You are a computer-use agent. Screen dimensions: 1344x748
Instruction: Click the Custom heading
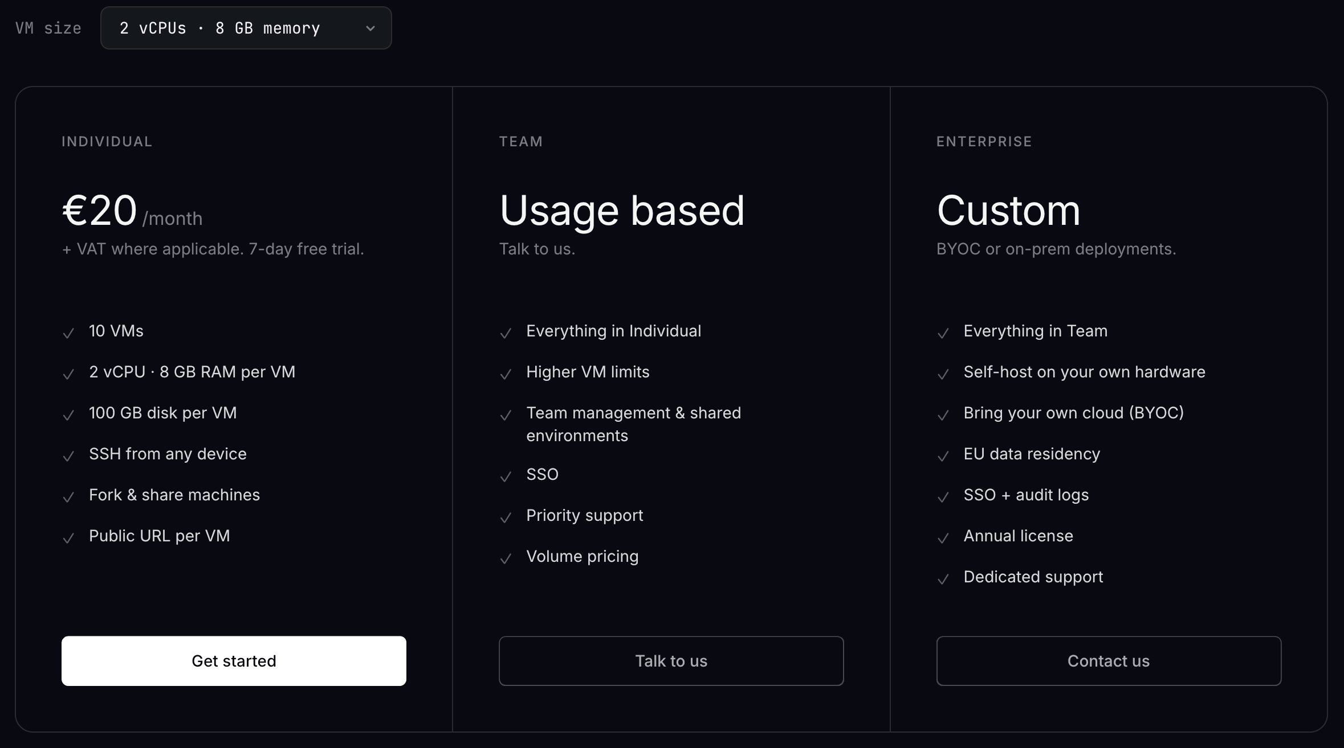(1008, 210)
